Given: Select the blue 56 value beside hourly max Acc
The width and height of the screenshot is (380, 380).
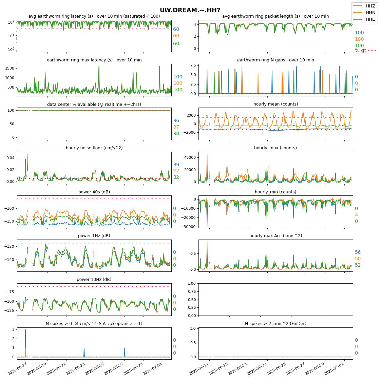Looking at the screenshot, I should pyautogui.click(x=358, y=252).
